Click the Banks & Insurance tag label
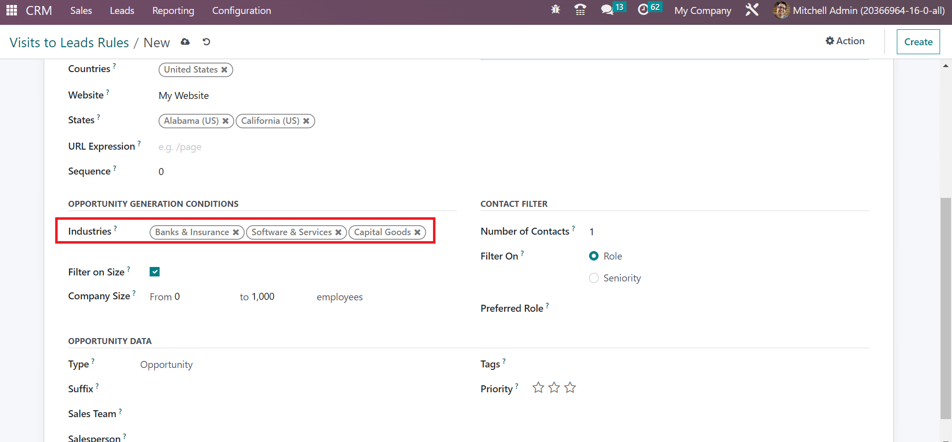 (192, 232)
